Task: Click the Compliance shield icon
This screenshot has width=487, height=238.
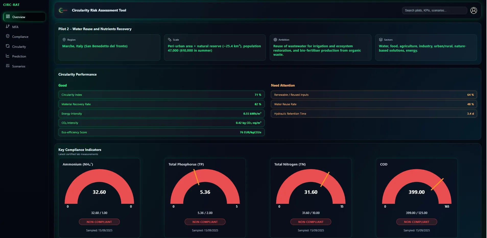Action: pos(8,36)
